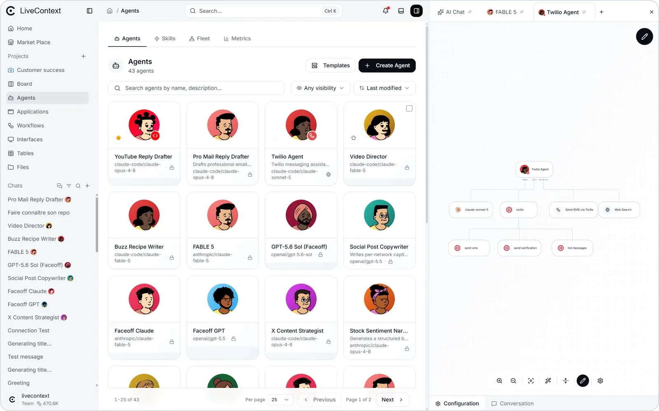Open the notifications bell
This screenshot has width=659, height=411.
click(386, 11)
